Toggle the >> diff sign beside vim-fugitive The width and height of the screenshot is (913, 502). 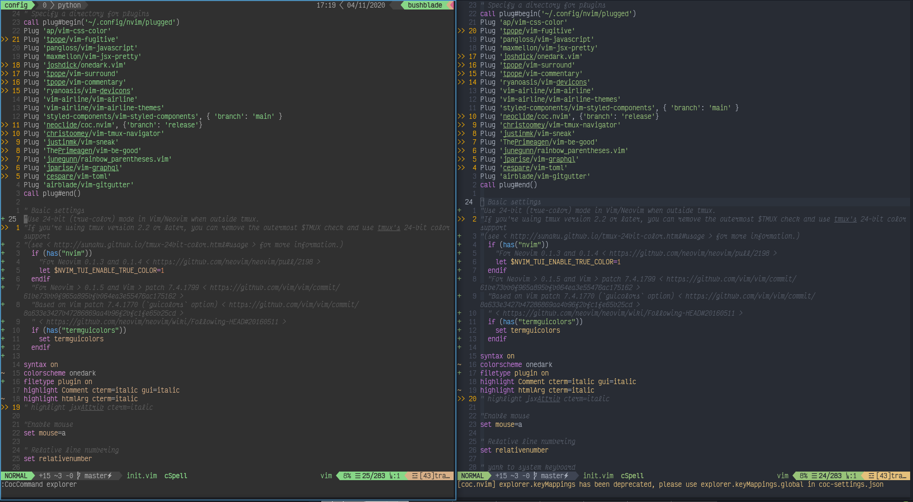pyautogui.click(x=5, y=39)
